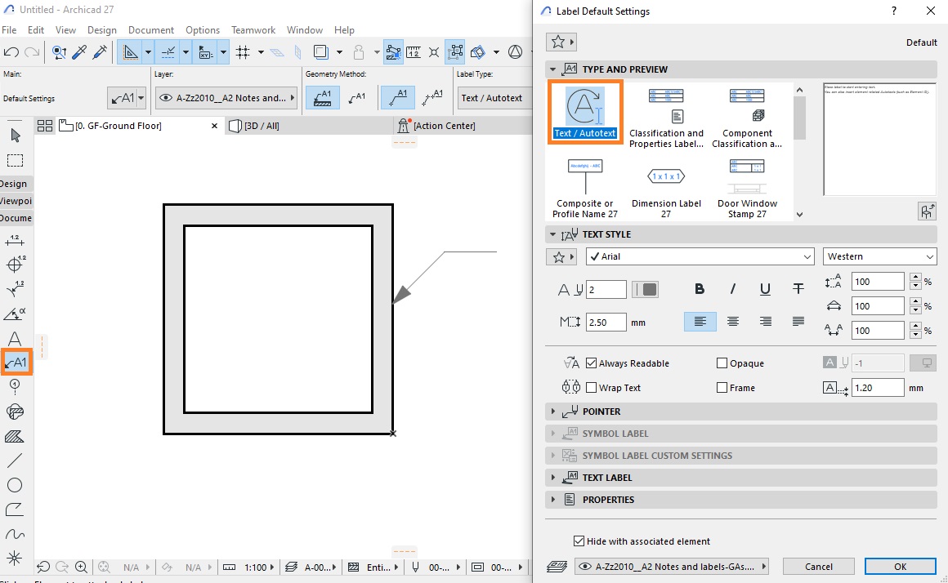Click the Cancel button
Viewport: 948px width, 583px height.
pos(819,567)
